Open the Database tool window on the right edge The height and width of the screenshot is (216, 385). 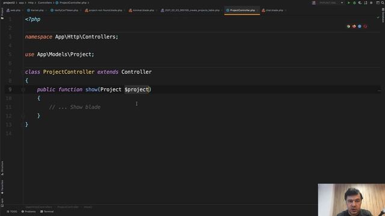coord(383,15)
